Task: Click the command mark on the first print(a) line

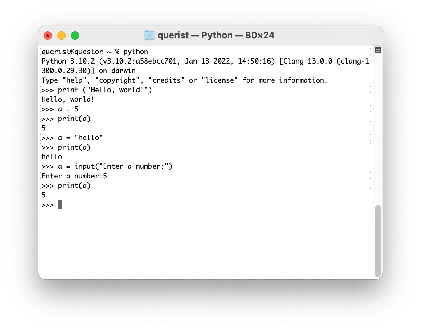Action: point(40,119)
